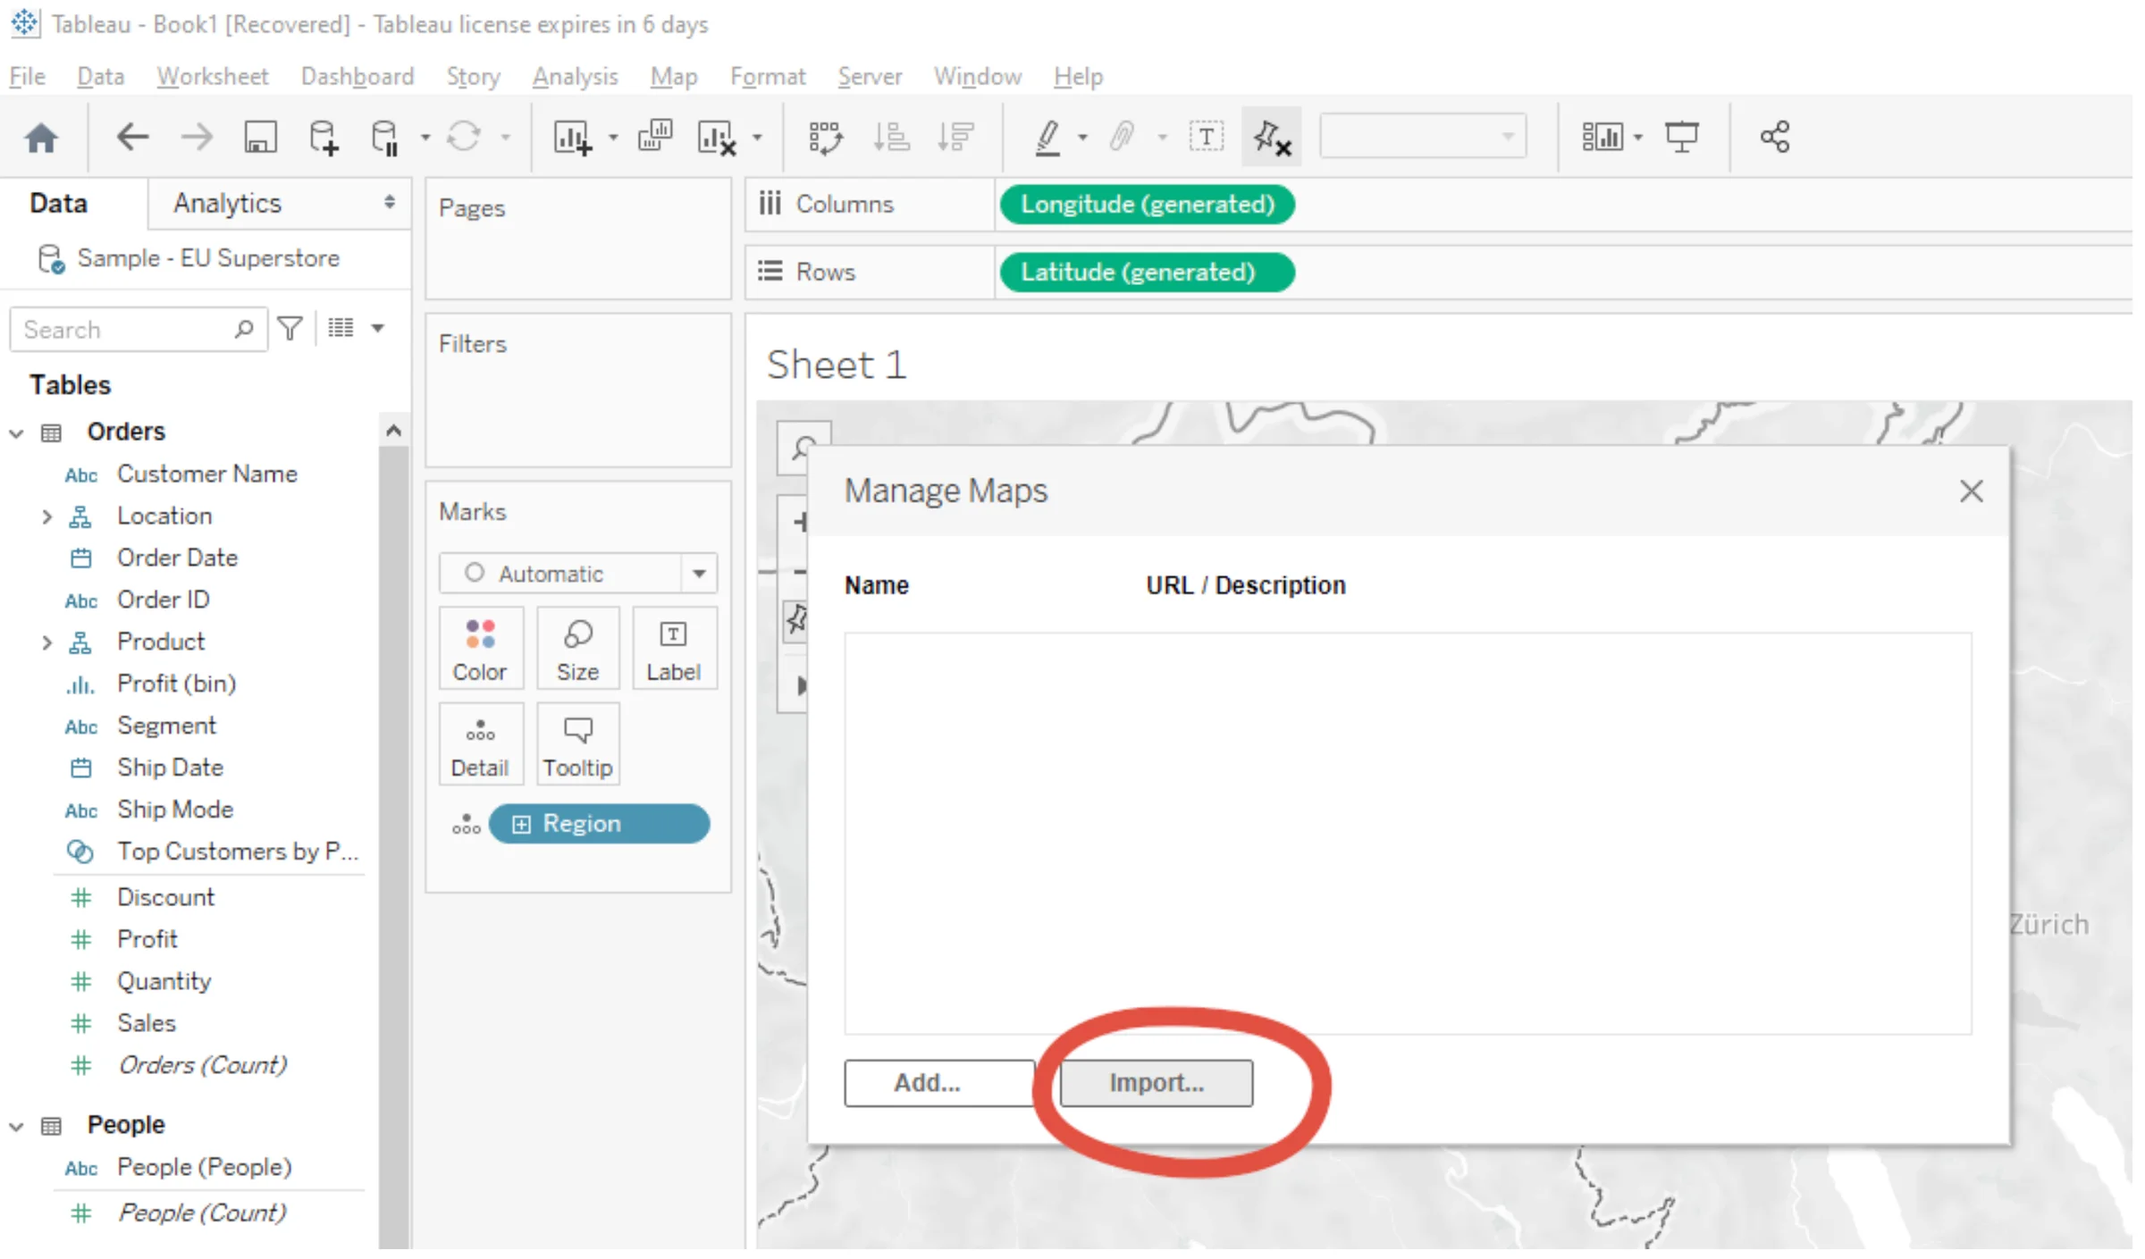Toggle Show mark labels button
This screenshot has height=1259, width=2145.
click(1207, 138)
